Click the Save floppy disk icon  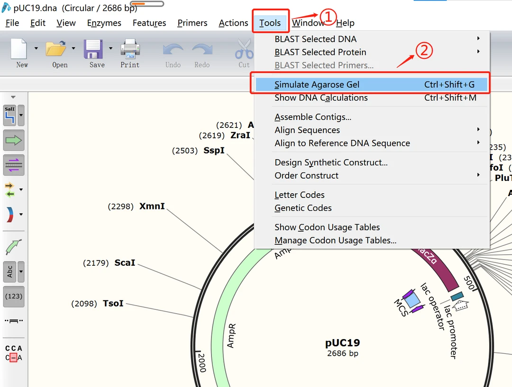pos(93,49)
